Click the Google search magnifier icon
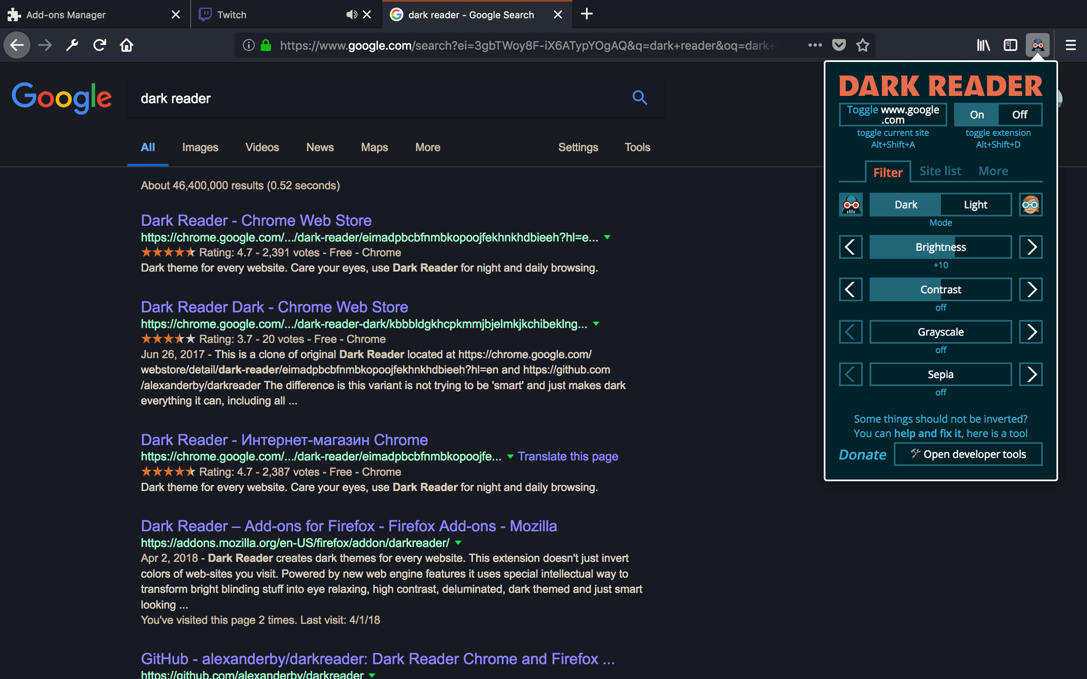This screenshot has height=679, width=1087. [640, 98]
